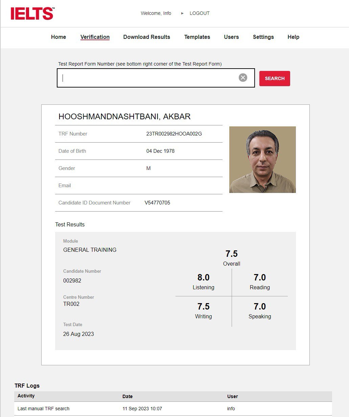
Task: Click the Listening score 8.0
Action: (204, 277)
